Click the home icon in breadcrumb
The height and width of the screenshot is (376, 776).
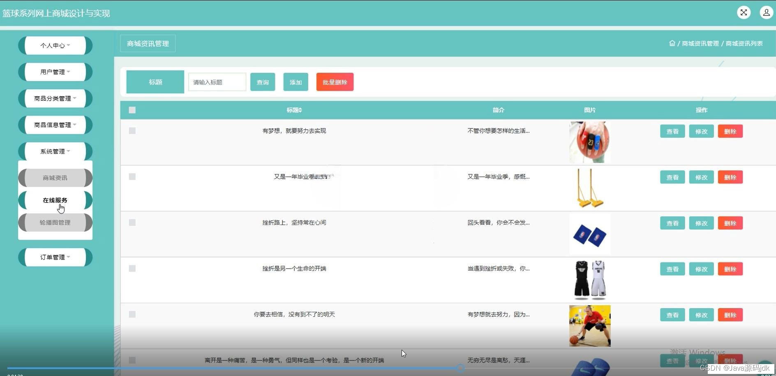pos(672,43)
